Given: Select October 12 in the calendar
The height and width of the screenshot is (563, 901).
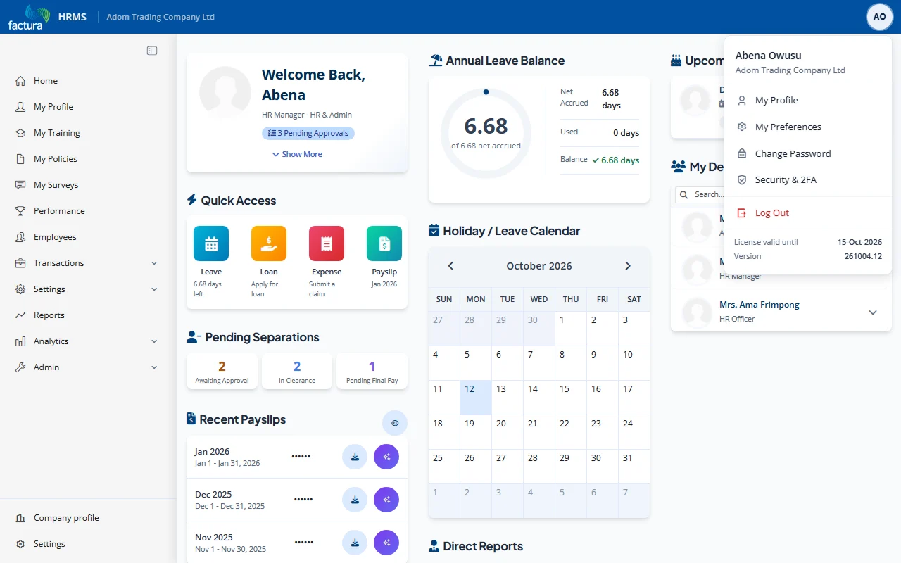Looking at the screenshot, I should point(476,398).
